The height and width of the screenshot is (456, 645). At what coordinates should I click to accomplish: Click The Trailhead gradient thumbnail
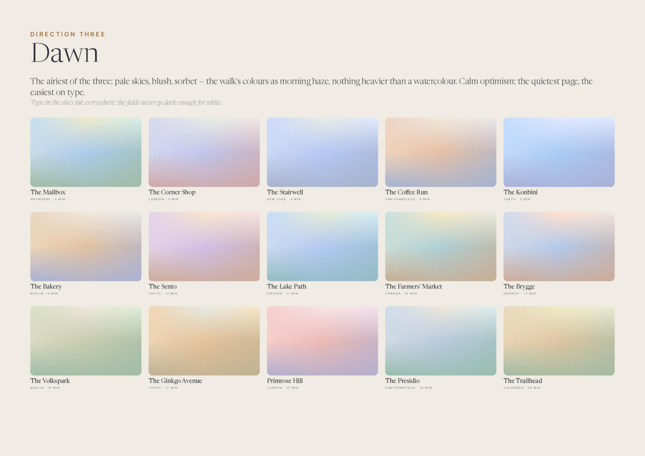click(x=559, y=341)
